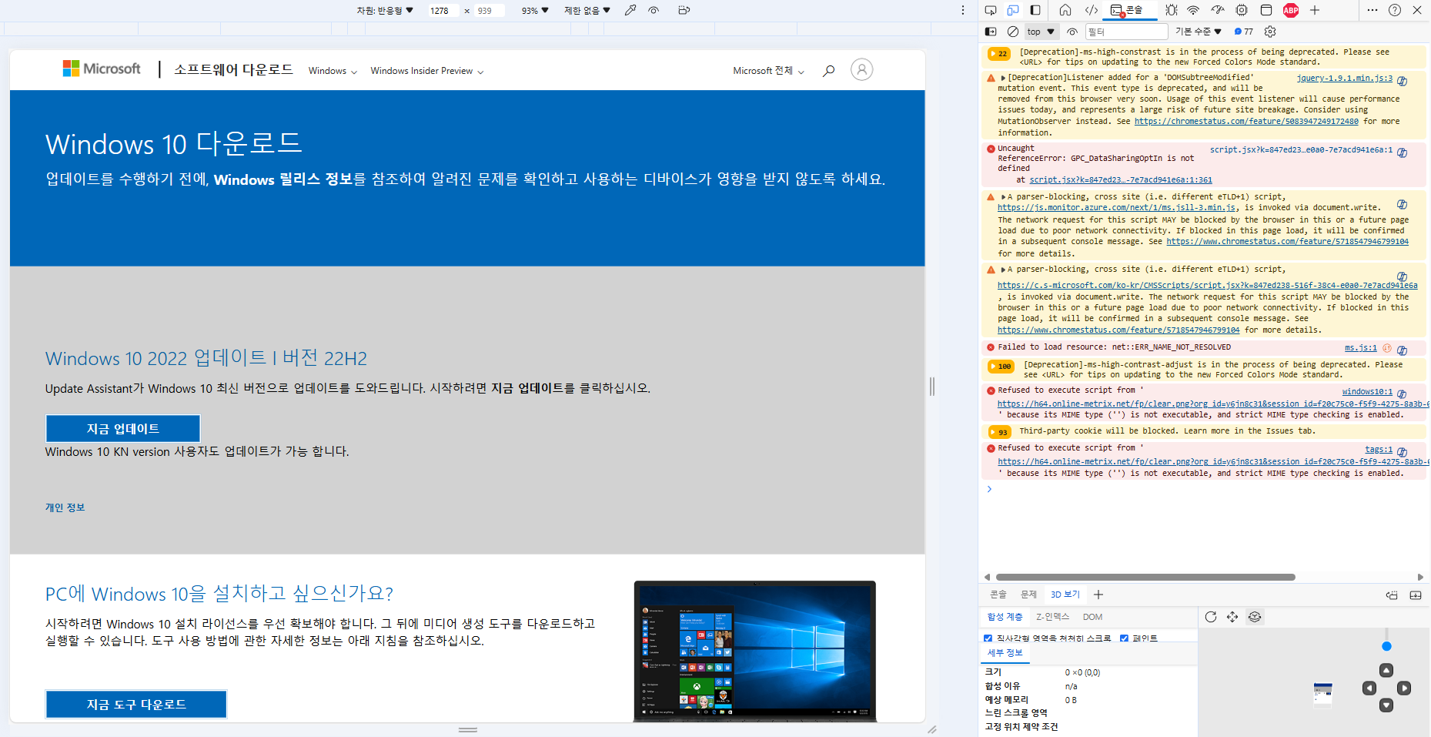1431x737 pixels.
Task: Open the Performance gauge icon panel
Action: click(x=1218, y=10)
